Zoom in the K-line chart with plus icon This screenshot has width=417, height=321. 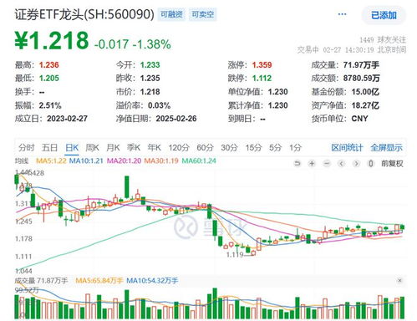pos(312,164)
